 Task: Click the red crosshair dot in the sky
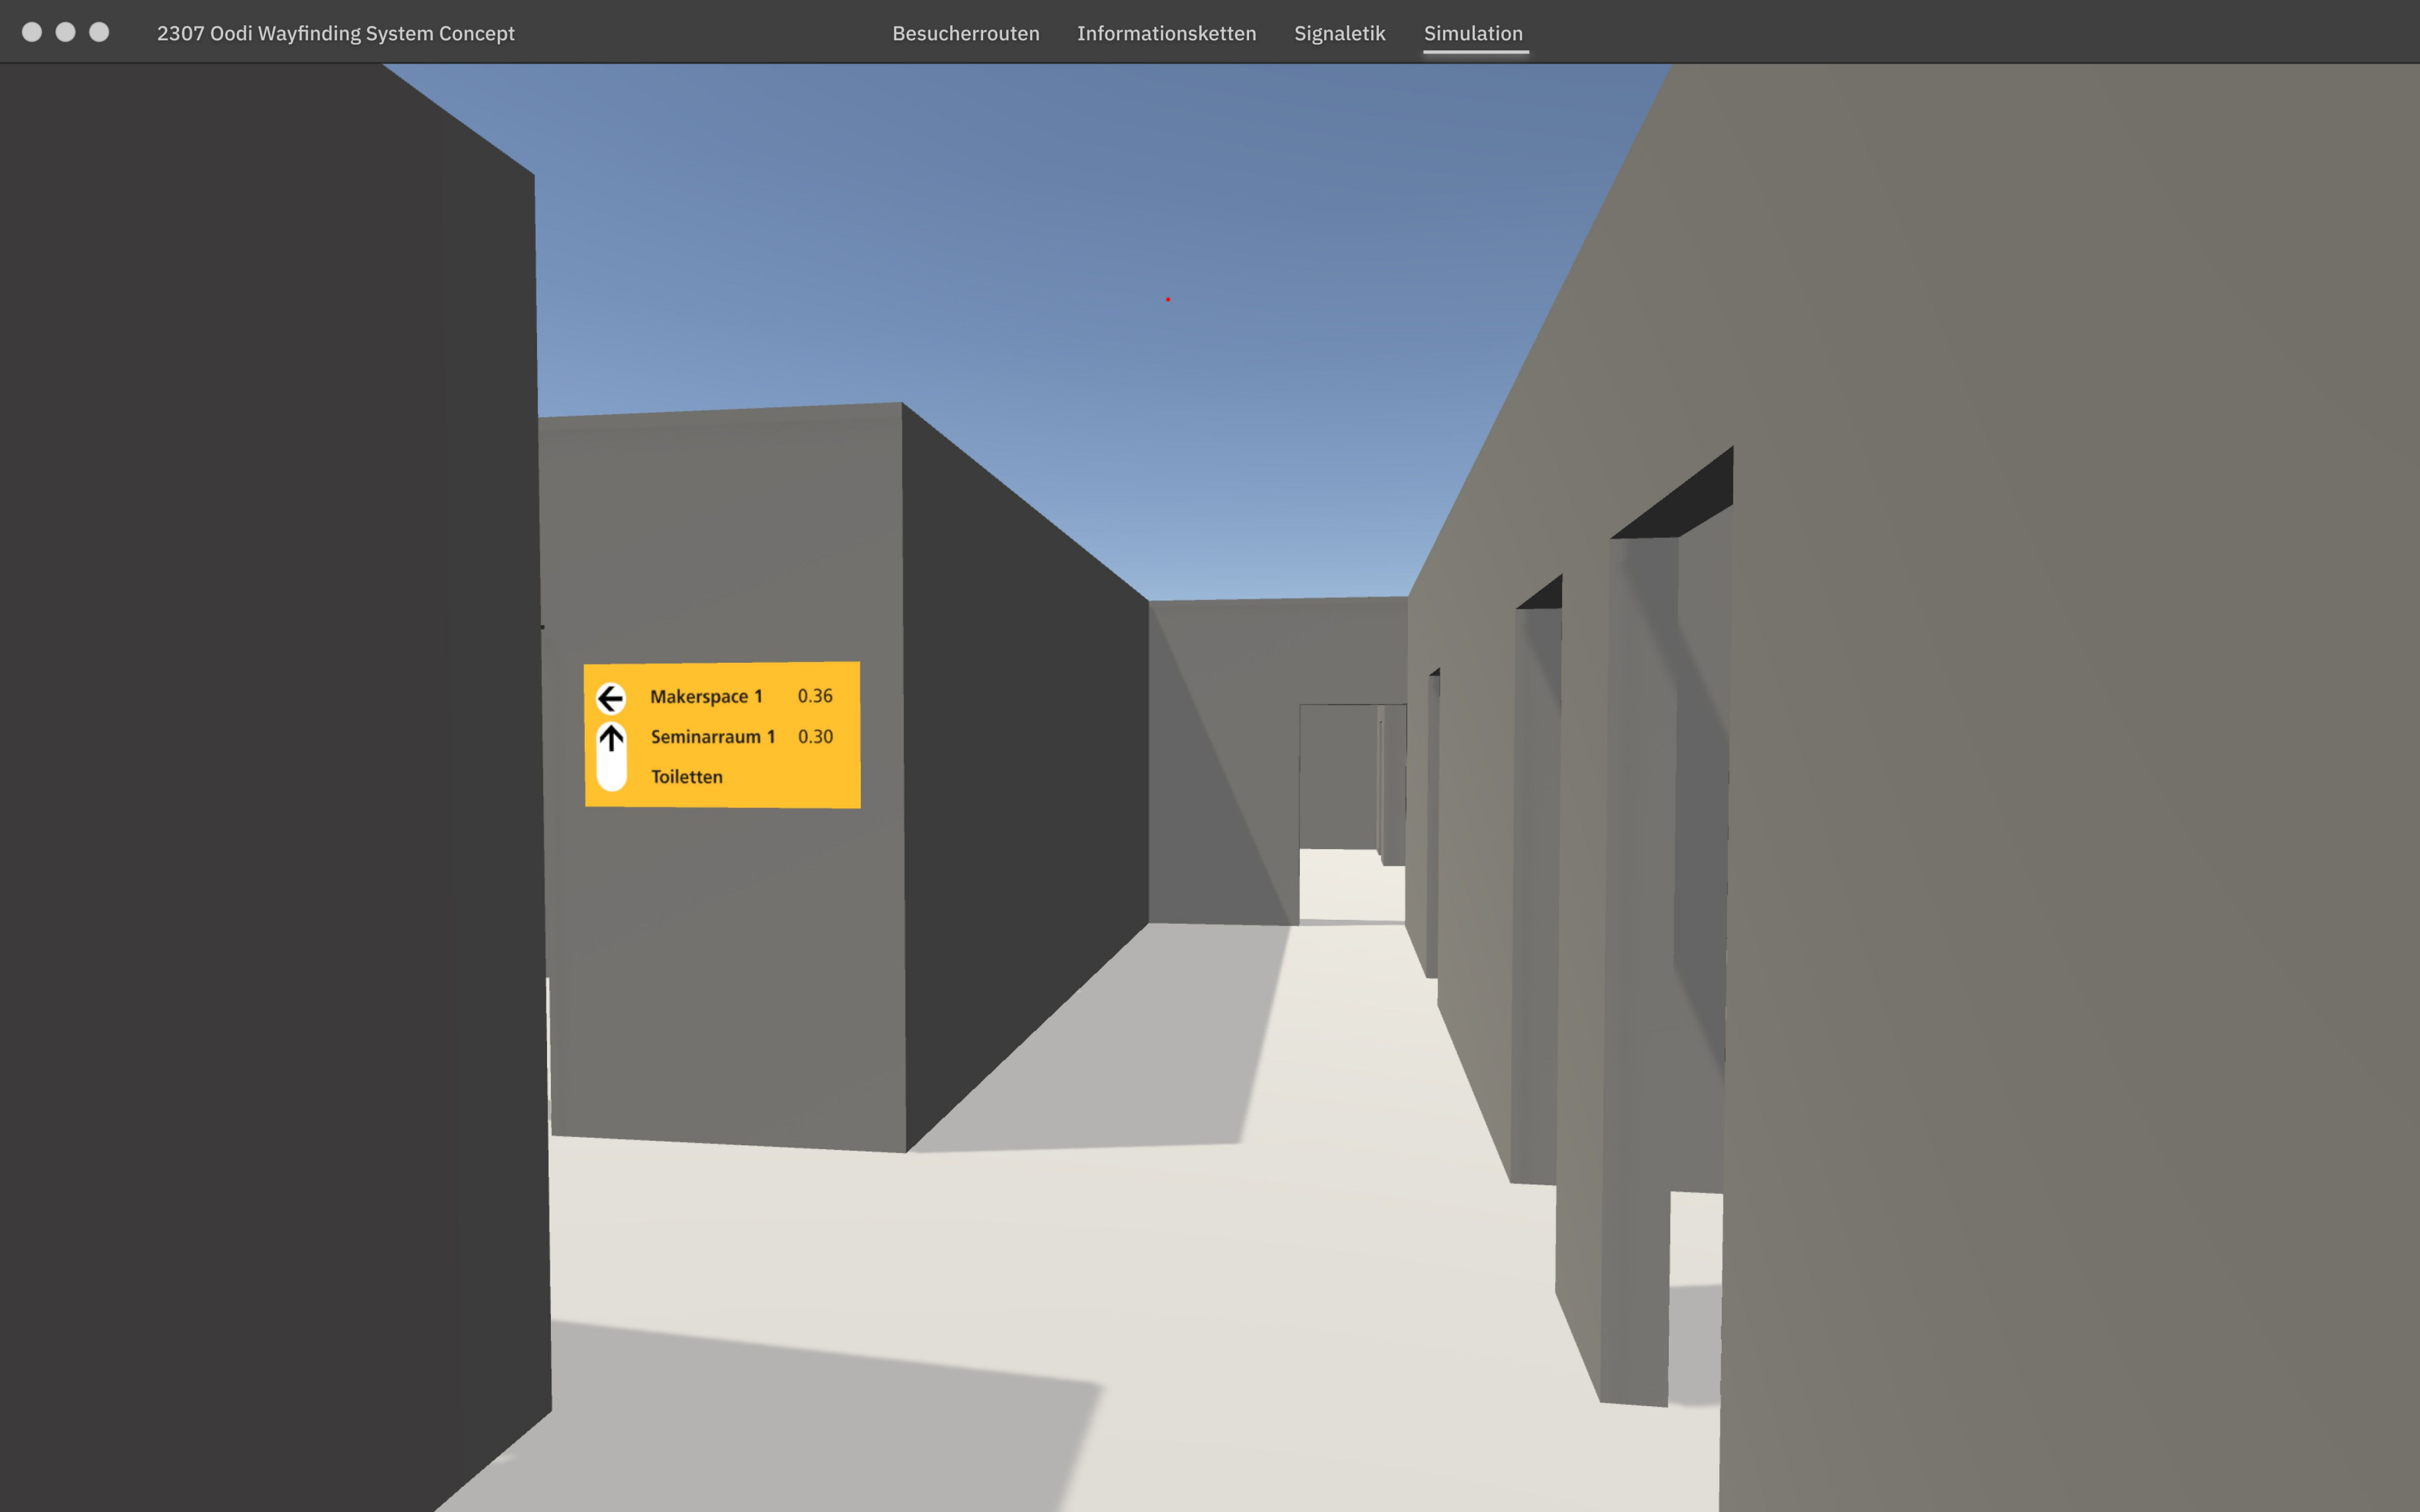click(x=1168, y=298)
